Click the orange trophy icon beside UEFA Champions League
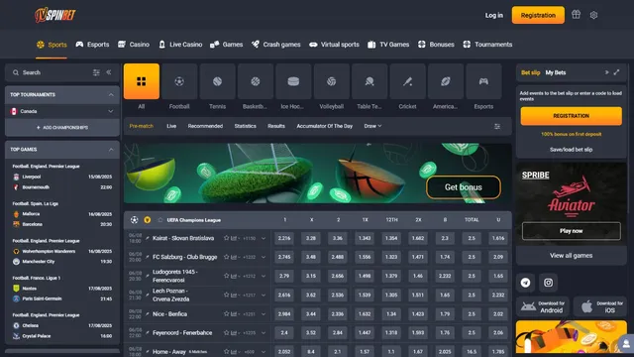 (x=148, y=220)
